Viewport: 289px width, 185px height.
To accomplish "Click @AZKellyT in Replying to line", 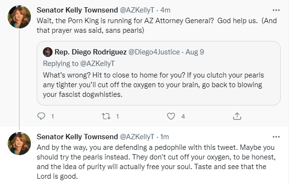I will point(97,64).
